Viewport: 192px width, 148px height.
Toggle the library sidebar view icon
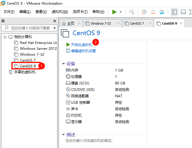click(174, 12)
